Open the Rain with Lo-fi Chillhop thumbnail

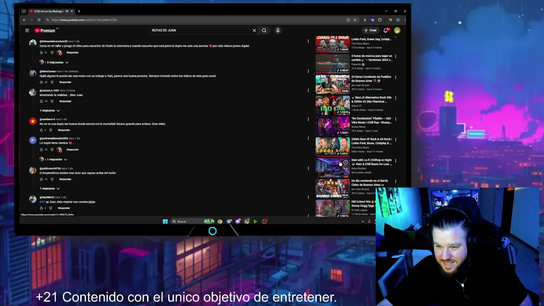(332, 167)
